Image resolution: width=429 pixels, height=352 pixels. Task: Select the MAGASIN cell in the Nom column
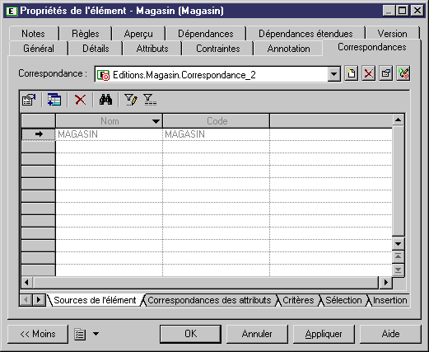click(x=109, y=134)
